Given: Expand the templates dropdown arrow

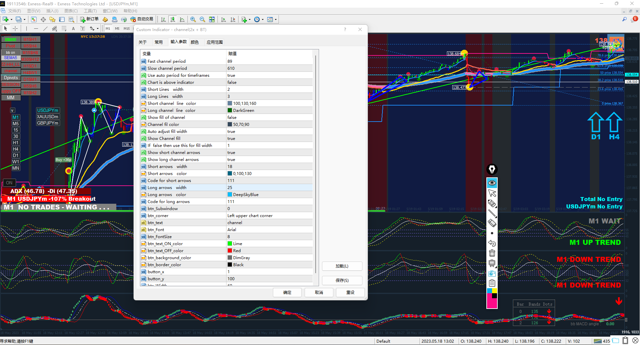Looking at the screenshot, I should [x=276, y=19].
